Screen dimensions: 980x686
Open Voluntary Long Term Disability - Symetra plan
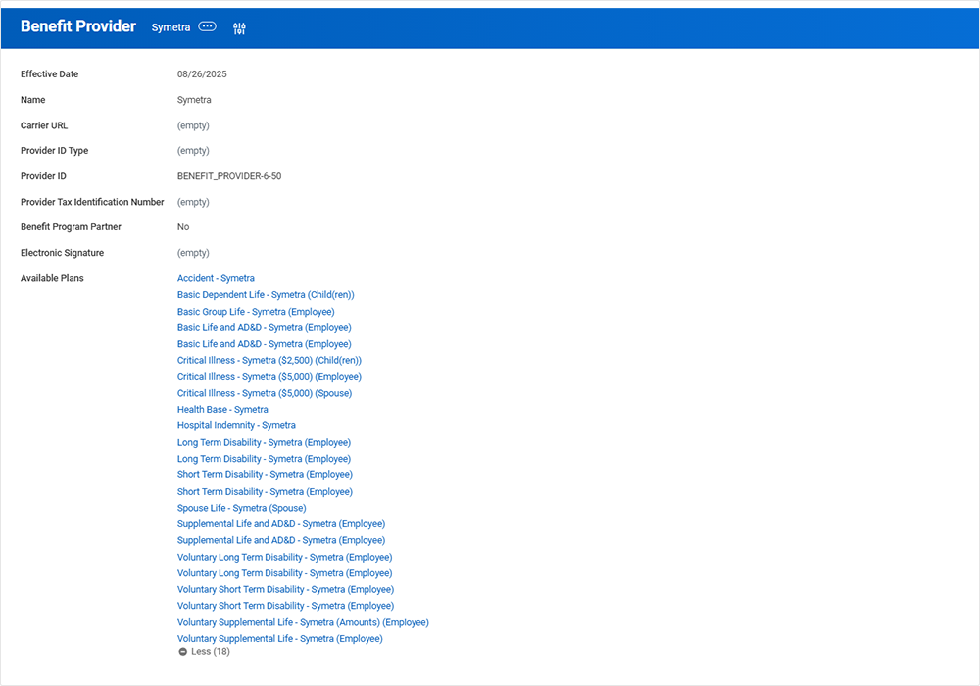284,556
